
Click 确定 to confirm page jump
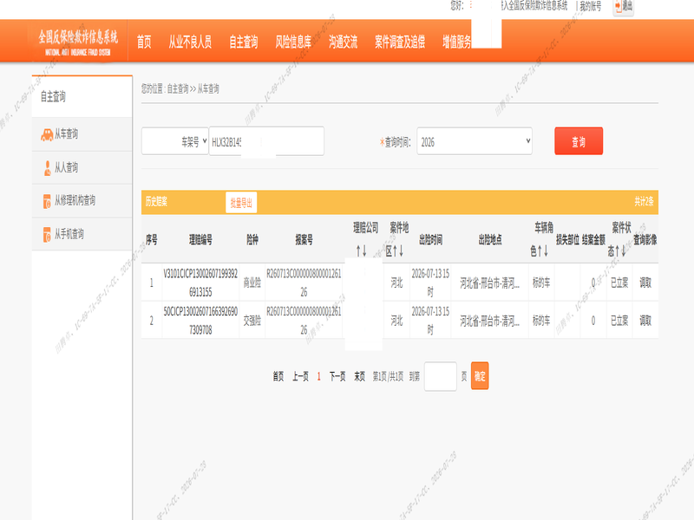(480, 376)
